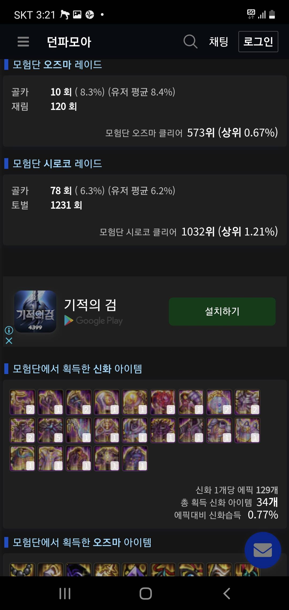Close the ad with X icon
Viewport: 289px width, 610px height.
click(x=9, y=341)
